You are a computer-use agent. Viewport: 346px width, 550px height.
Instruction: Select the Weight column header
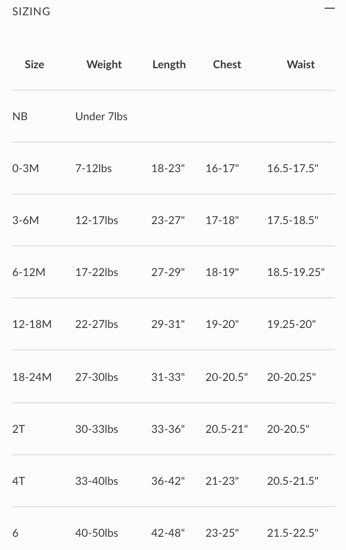(x=104, y=65)
